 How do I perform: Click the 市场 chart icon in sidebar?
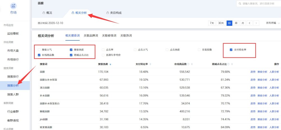13,6
